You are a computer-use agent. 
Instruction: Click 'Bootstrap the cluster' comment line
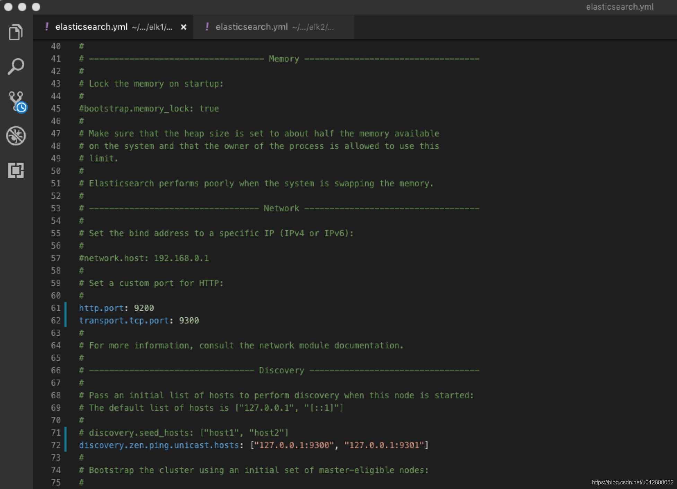pos(254,470)
